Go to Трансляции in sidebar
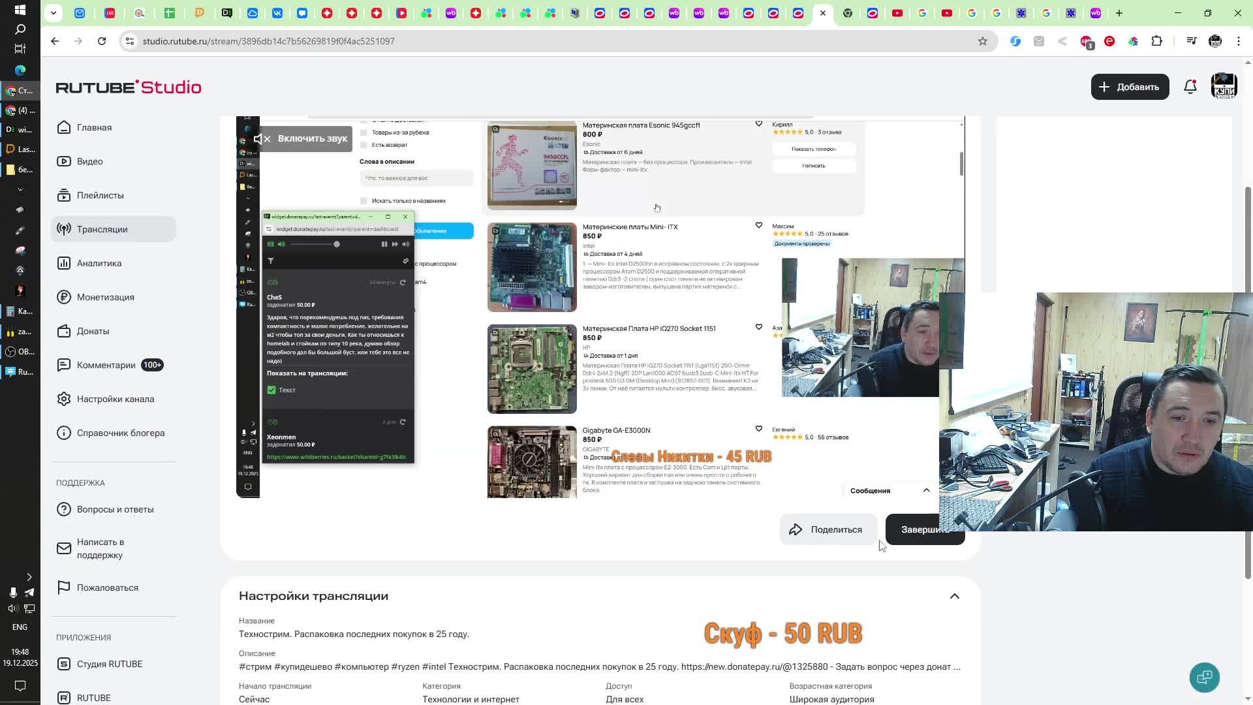 coord(102,229)
